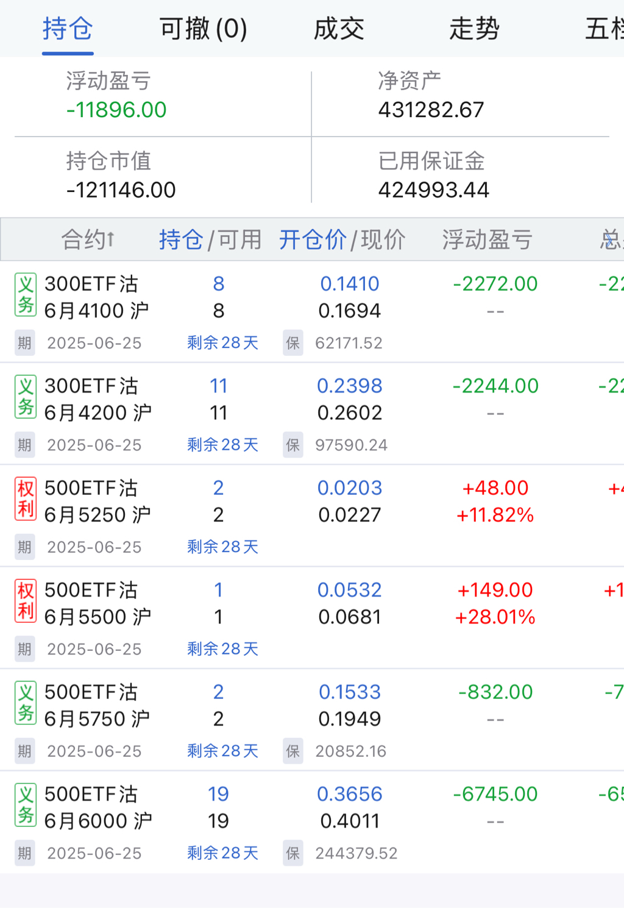
Task: Select the 持仓 tab
Action: (x=68, y=29)
